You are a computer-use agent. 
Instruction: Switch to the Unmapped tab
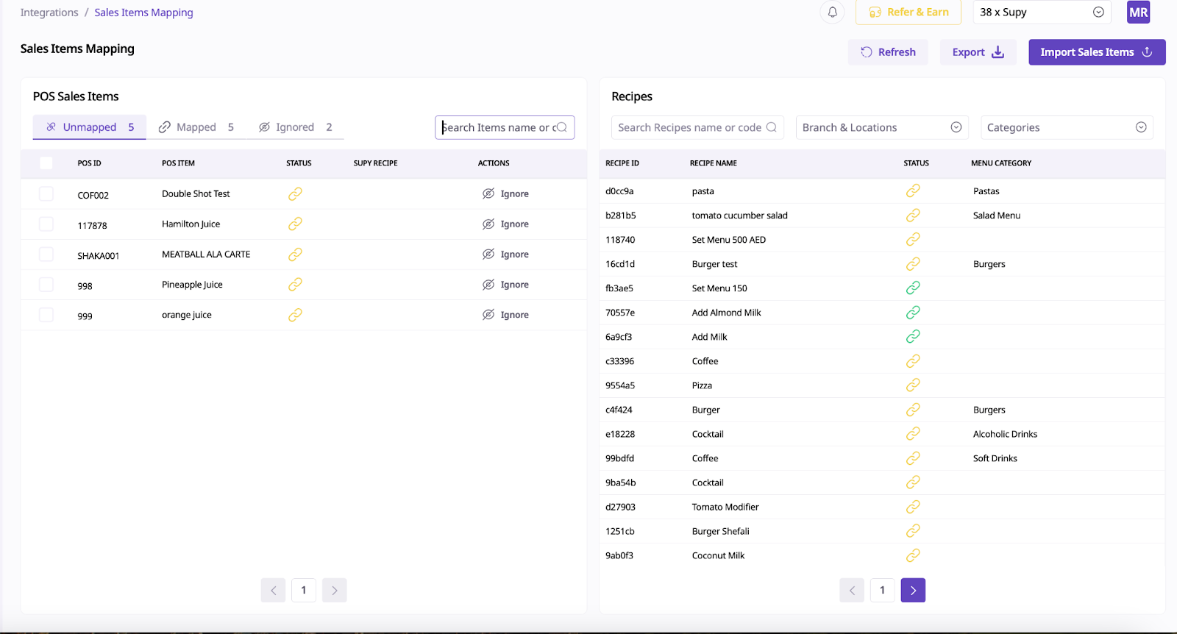(90, 127)
